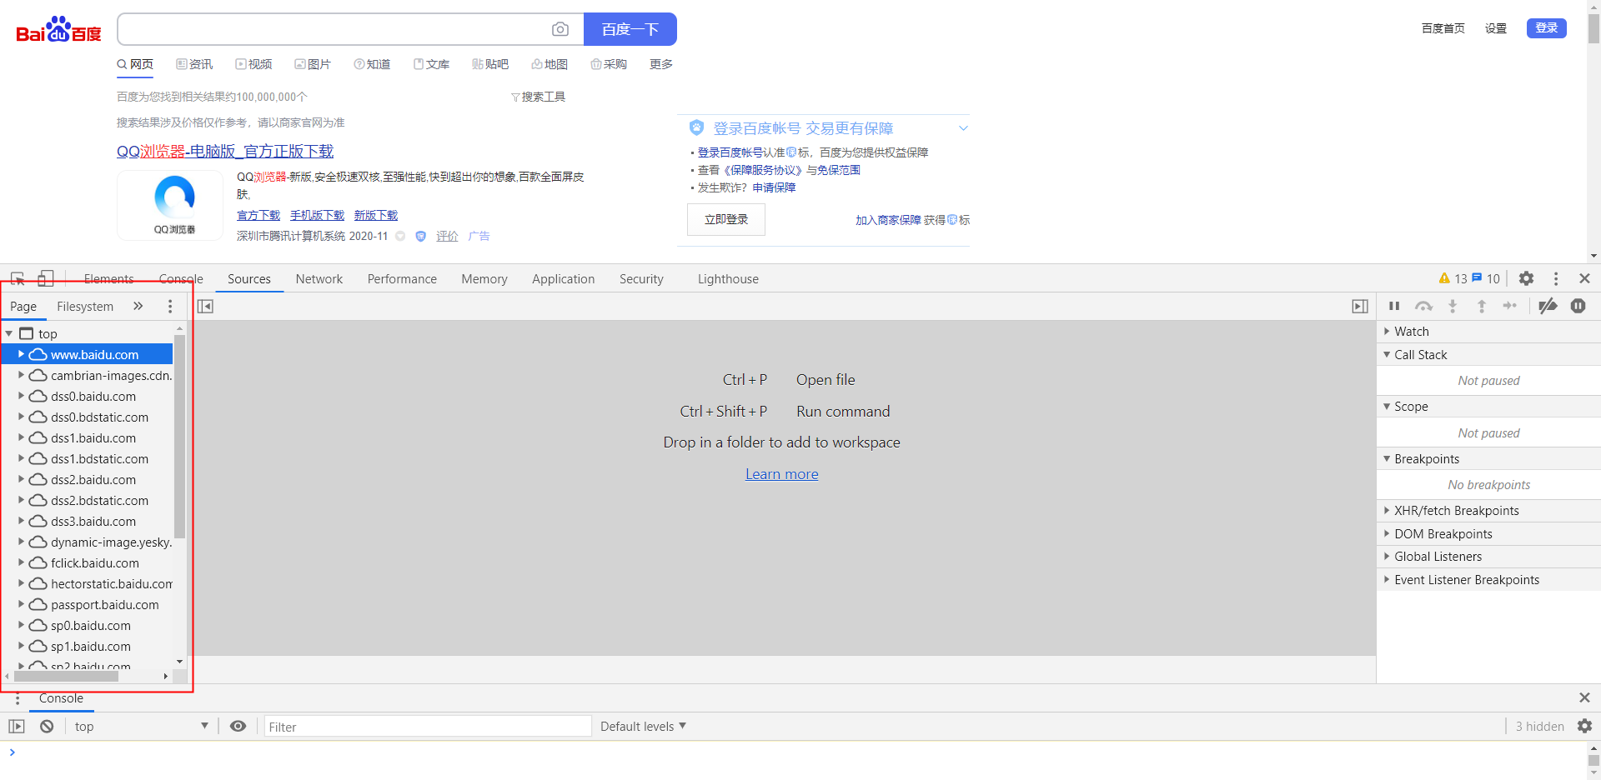The image size is (1601, 780).
Task: Switch to the Network tab
Action: click(x=319, y=279)
